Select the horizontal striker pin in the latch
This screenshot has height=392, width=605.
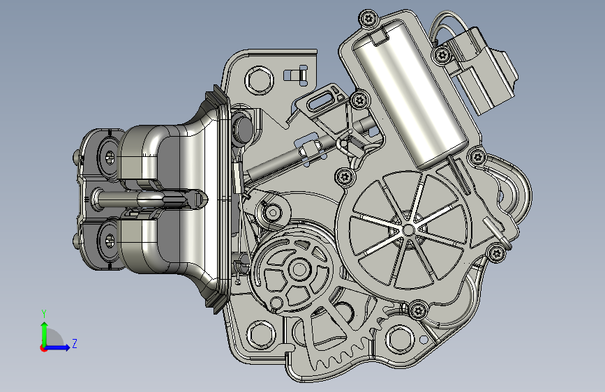point(149,199)
